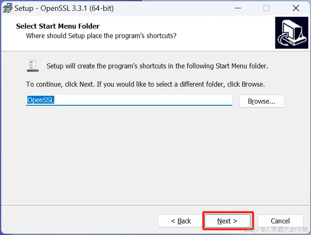
Task: Click the disabled maximize window button
Action: (x=266, y=8)
